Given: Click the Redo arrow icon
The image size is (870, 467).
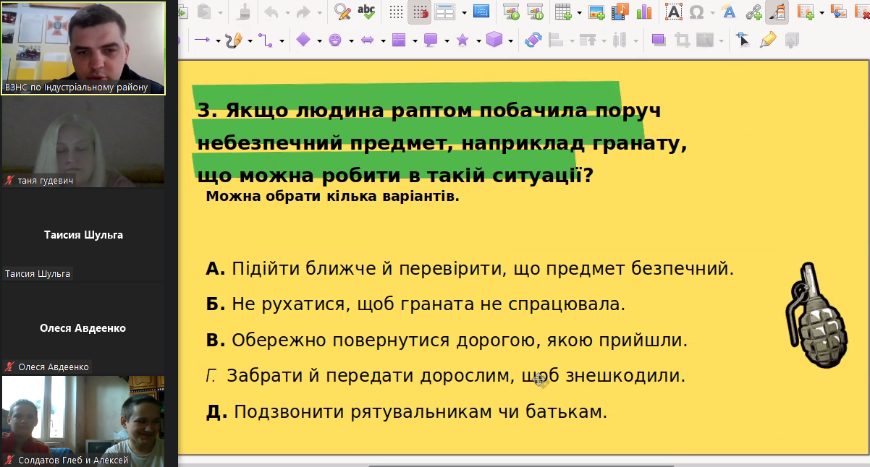Looking at the screenshot, I should (x=304, y=12).
